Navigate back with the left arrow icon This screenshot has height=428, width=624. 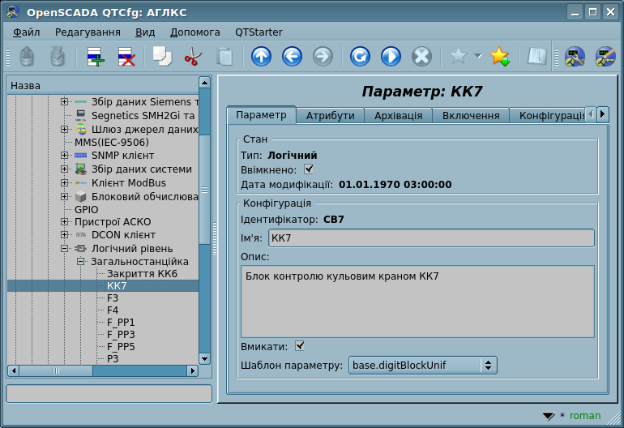coord(292,56)
